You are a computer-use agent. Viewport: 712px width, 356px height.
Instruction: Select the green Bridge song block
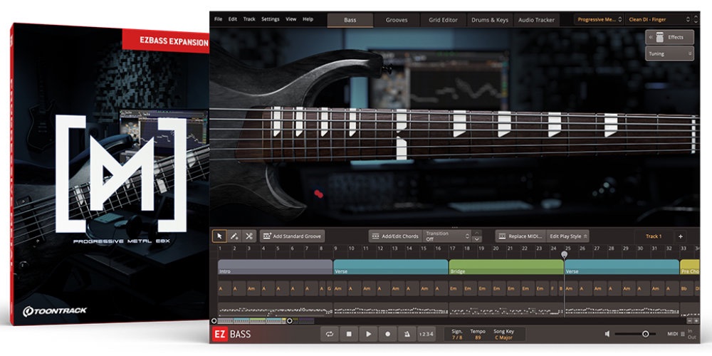(x=506, y=267)
